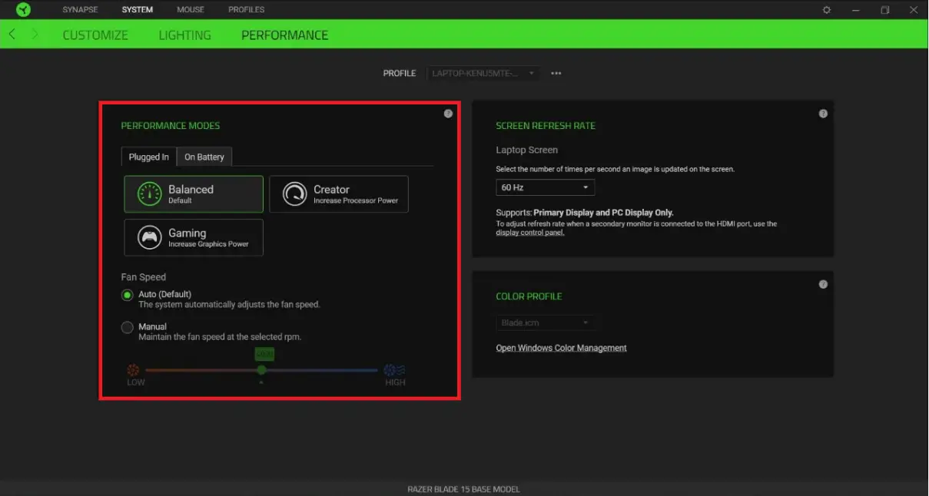Image resolution: width=929 pixels, height=496 pixels.
Task: Enable Manual fan speed mode
Action: 127,326
